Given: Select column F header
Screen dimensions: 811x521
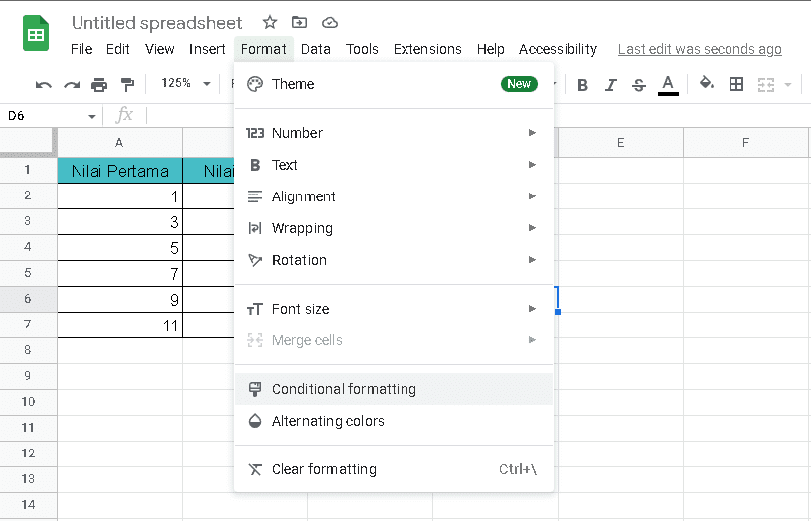Looking at the screenshot, I should 745,143.
